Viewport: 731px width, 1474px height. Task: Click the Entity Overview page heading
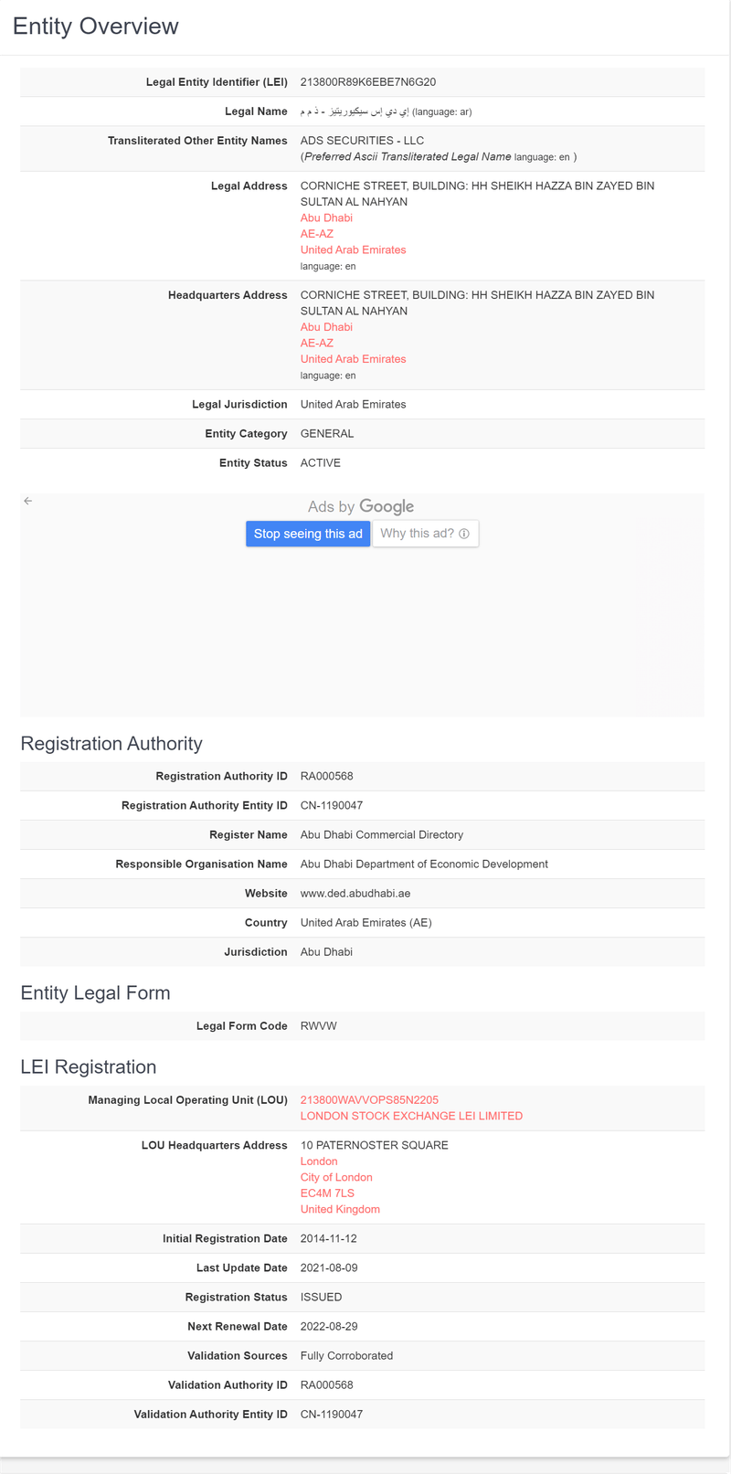point(96,27)
